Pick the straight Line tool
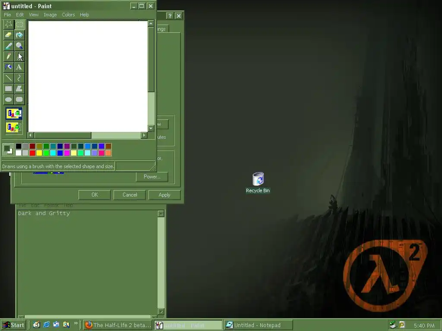 [9, 78]
